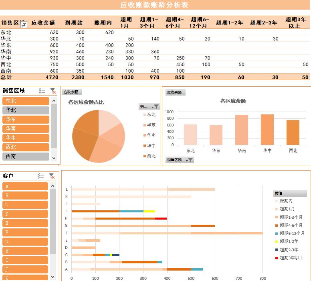Select the 应收余额 column header
The height and width of the screenshot is (281, 311).
[x=43, y=22]
